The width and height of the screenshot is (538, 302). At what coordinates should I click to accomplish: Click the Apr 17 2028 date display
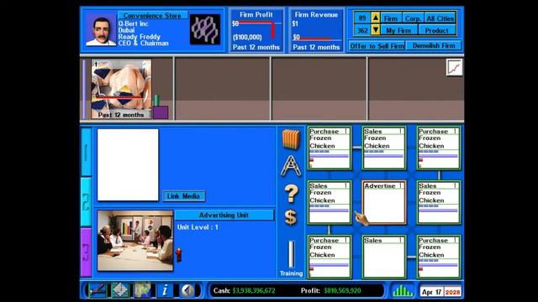[440, 292]
